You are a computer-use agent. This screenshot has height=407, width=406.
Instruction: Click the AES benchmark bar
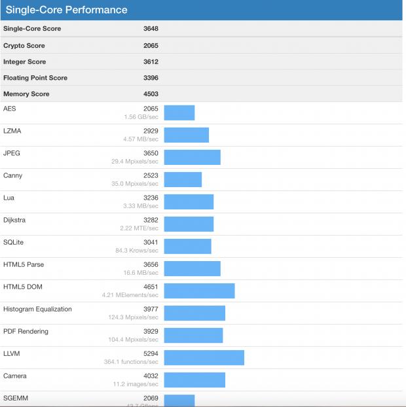point(179,113)
